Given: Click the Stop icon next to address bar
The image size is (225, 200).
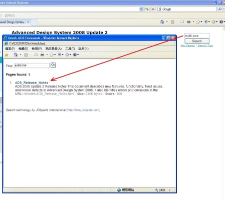Looking at the screenshot, I should tap(153, 9).
